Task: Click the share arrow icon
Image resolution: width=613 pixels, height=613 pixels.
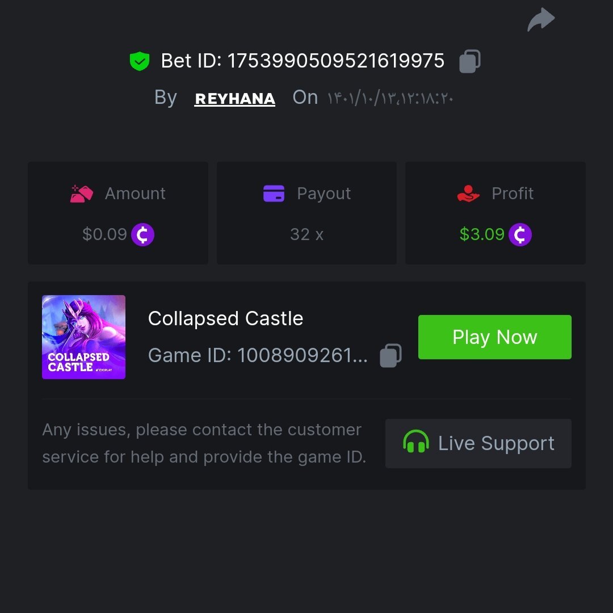Action: tap(541, 20)
